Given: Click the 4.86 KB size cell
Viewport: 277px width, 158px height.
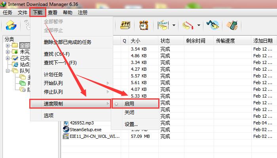Looking at the screenshot, I should pos(138,56).
